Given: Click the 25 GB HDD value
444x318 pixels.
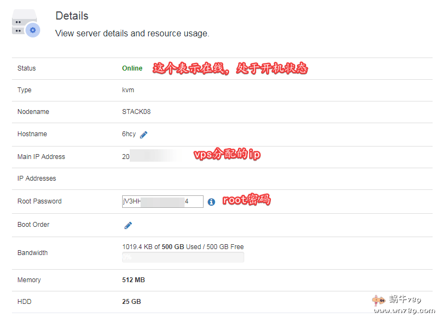Looking at the screenshot, I should [131, 302].
